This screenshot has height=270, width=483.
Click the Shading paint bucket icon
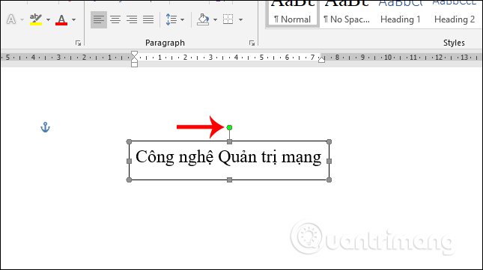[203, 19]
